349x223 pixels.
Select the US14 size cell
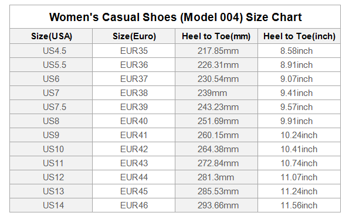51,205
